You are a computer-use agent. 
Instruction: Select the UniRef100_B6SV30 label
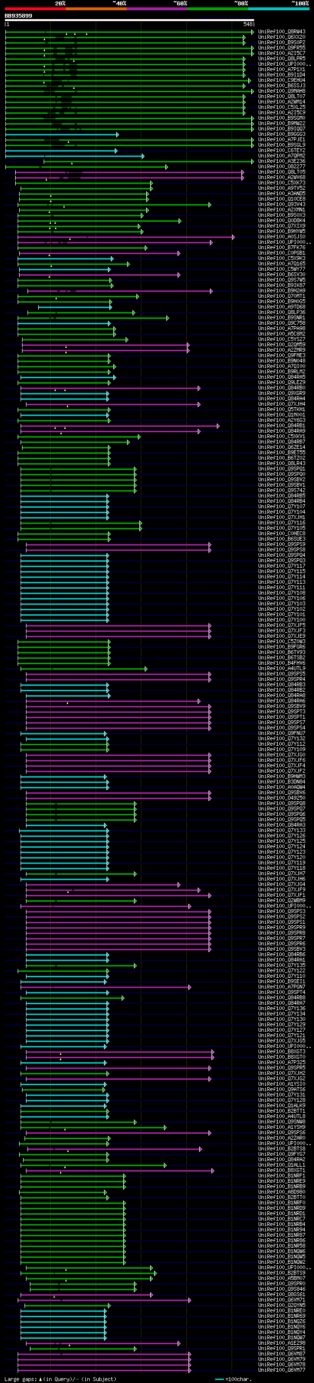[282, 274]
